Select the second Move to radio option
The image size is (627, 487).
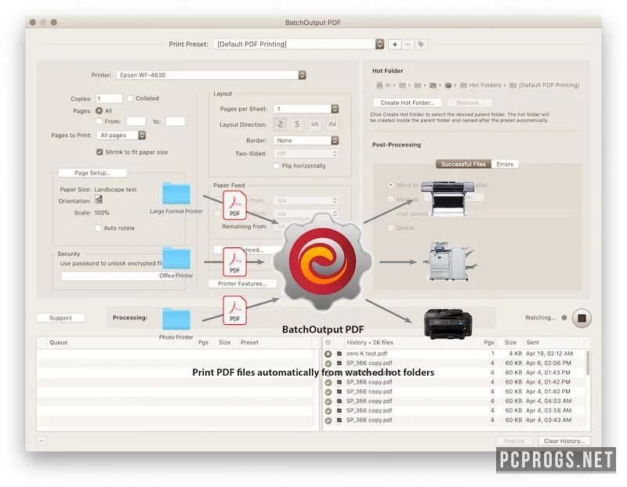390,199
